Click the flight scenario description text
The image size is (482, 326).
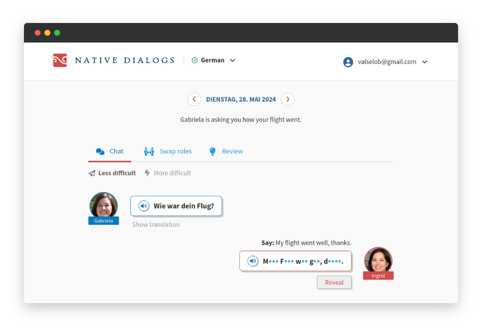(x=241, y=120)
